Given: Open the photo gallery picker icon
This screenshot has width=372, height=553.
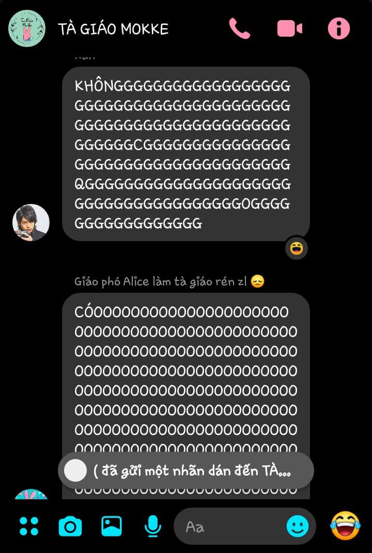Looking at the screenshot, I should click(112, 526).
